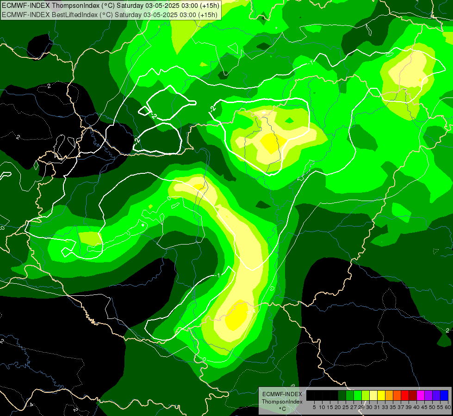The image size is (453, 416).
Task: Select the red 37–39 legend swatch
Action: point(405,395)
